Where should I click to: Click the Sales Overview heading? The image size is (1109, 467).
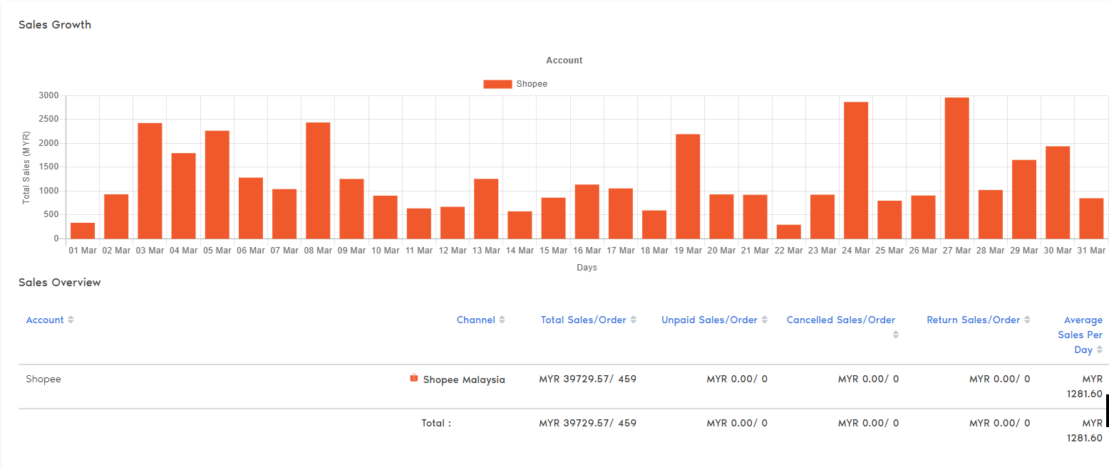[x=60, y=283]
